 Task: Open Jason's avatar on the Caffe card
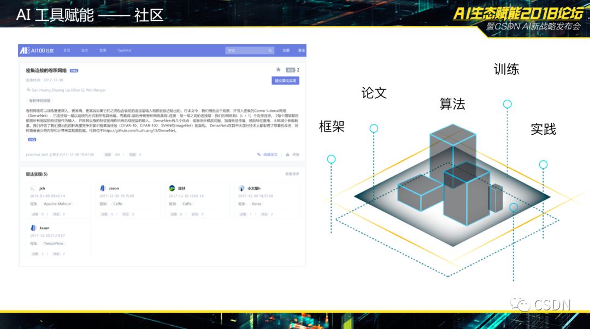point(102,188)
